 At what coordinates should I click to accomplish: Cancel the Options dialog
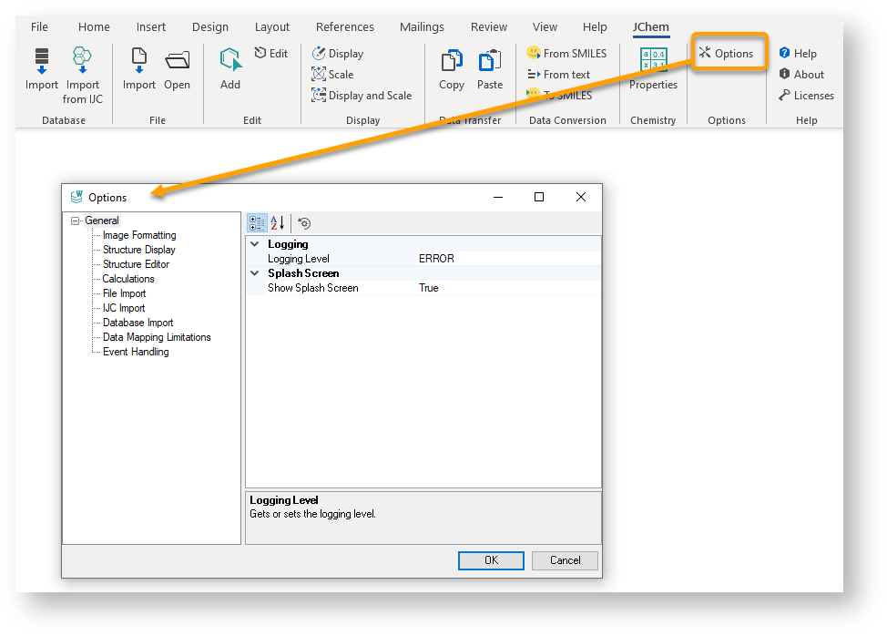pyautogui.click(x=565, y=560)
